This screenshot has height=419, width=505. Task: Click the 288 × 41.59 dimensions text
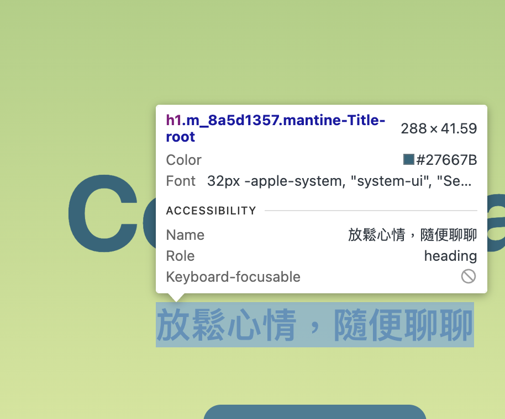[439, 128]
